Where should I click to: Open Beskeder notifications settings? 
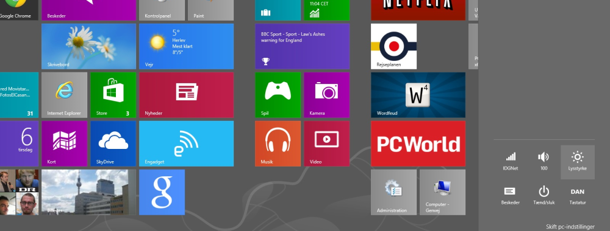(x=511, y=196)
